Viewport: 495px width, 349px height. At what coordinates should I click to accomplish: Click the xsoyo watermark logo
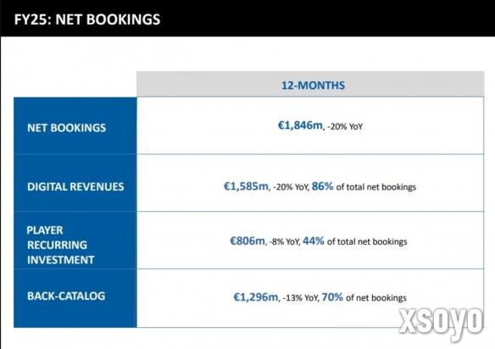tap(441, 323)
